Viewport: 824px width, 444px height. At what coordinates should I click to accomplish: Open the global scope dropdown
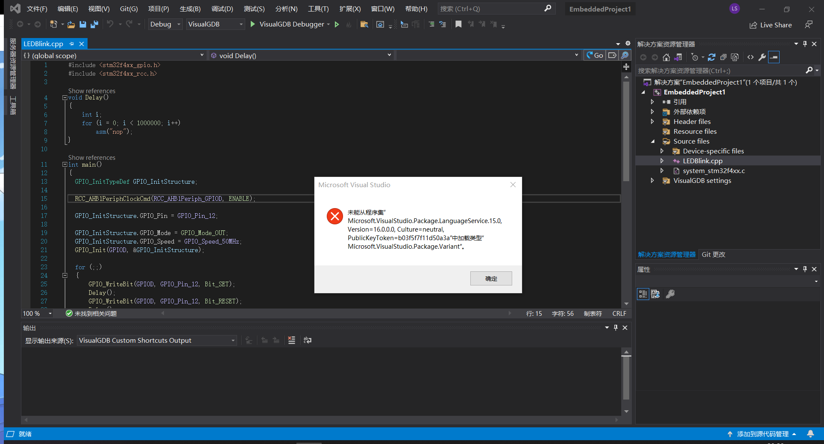114,56
